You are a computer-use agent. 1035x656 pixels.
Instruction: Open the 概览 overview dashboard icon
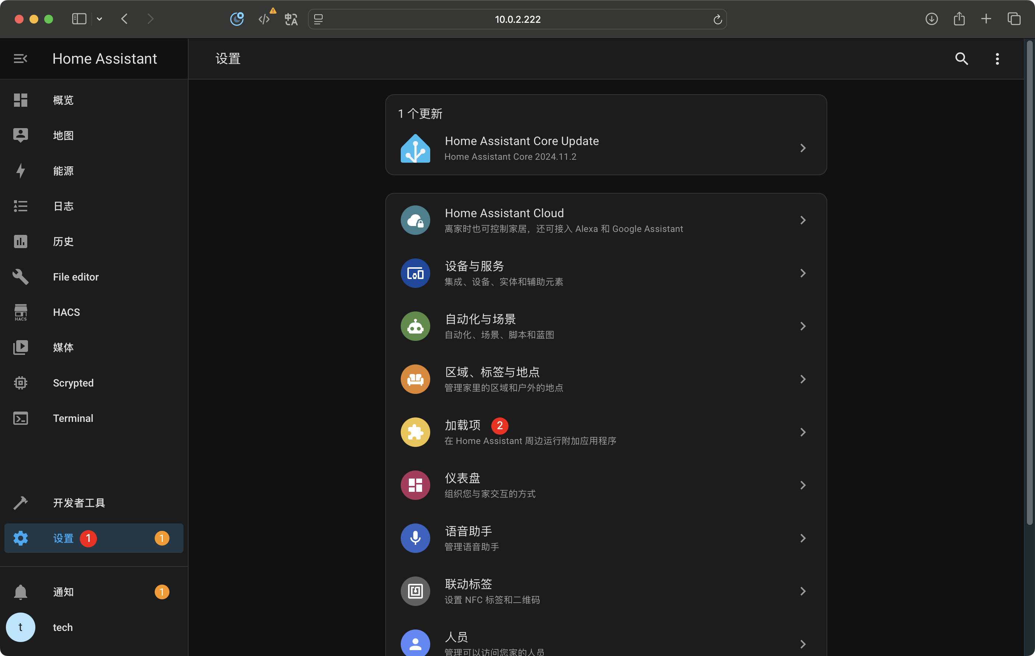point(20,100)
